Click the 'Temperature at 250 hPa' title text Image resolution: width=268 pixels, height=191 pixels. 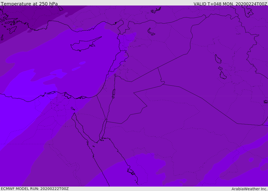click(x=29, y=4)
